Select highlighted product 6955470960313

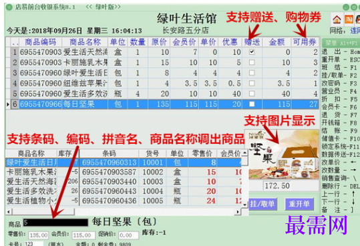(x=124, y=162)
